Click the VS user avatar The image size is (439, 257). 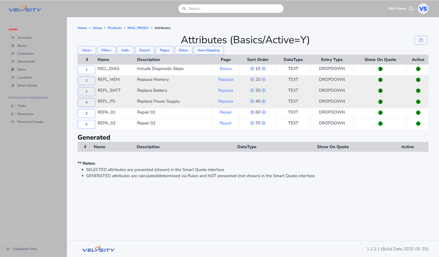pyautogui.click(x=423, y=9)
